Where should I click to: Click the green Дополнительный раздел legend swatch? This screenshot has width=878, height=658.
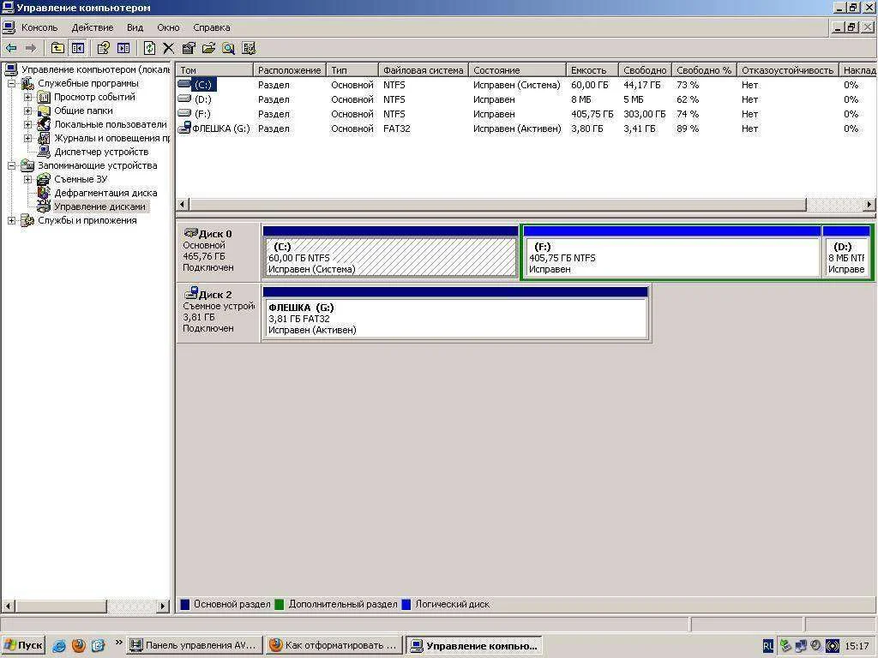pos(279,604)
